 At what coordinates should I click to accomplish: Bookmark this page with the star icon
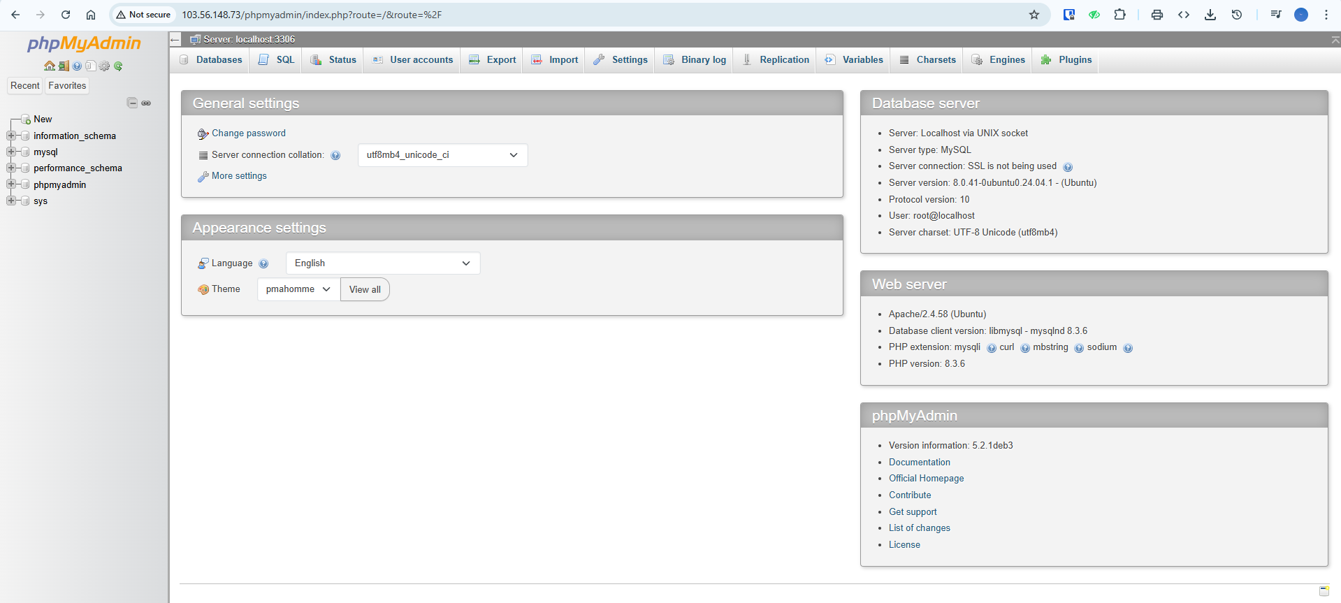[1034, 15]
